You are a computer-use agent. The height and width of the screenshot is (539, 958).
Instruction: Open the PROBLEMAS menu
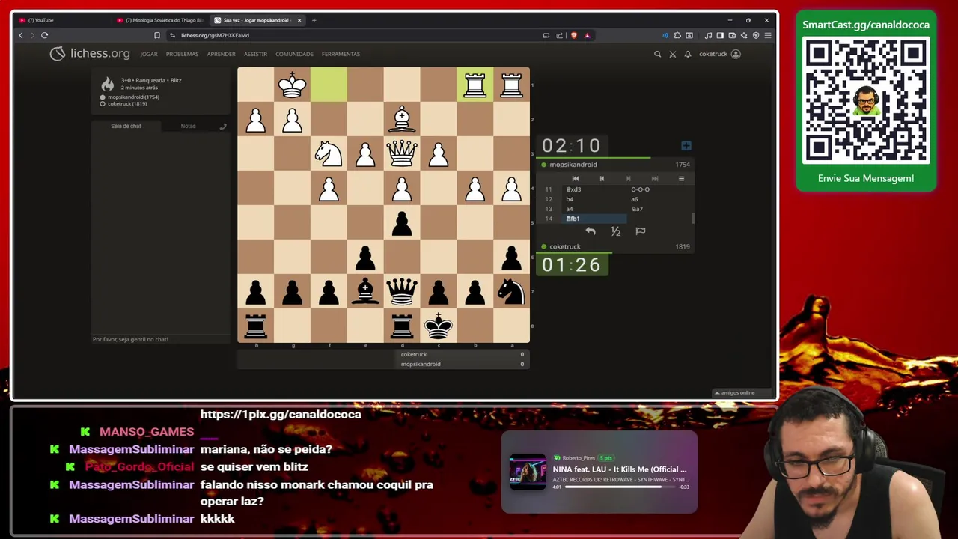click(x=182, y=54)
